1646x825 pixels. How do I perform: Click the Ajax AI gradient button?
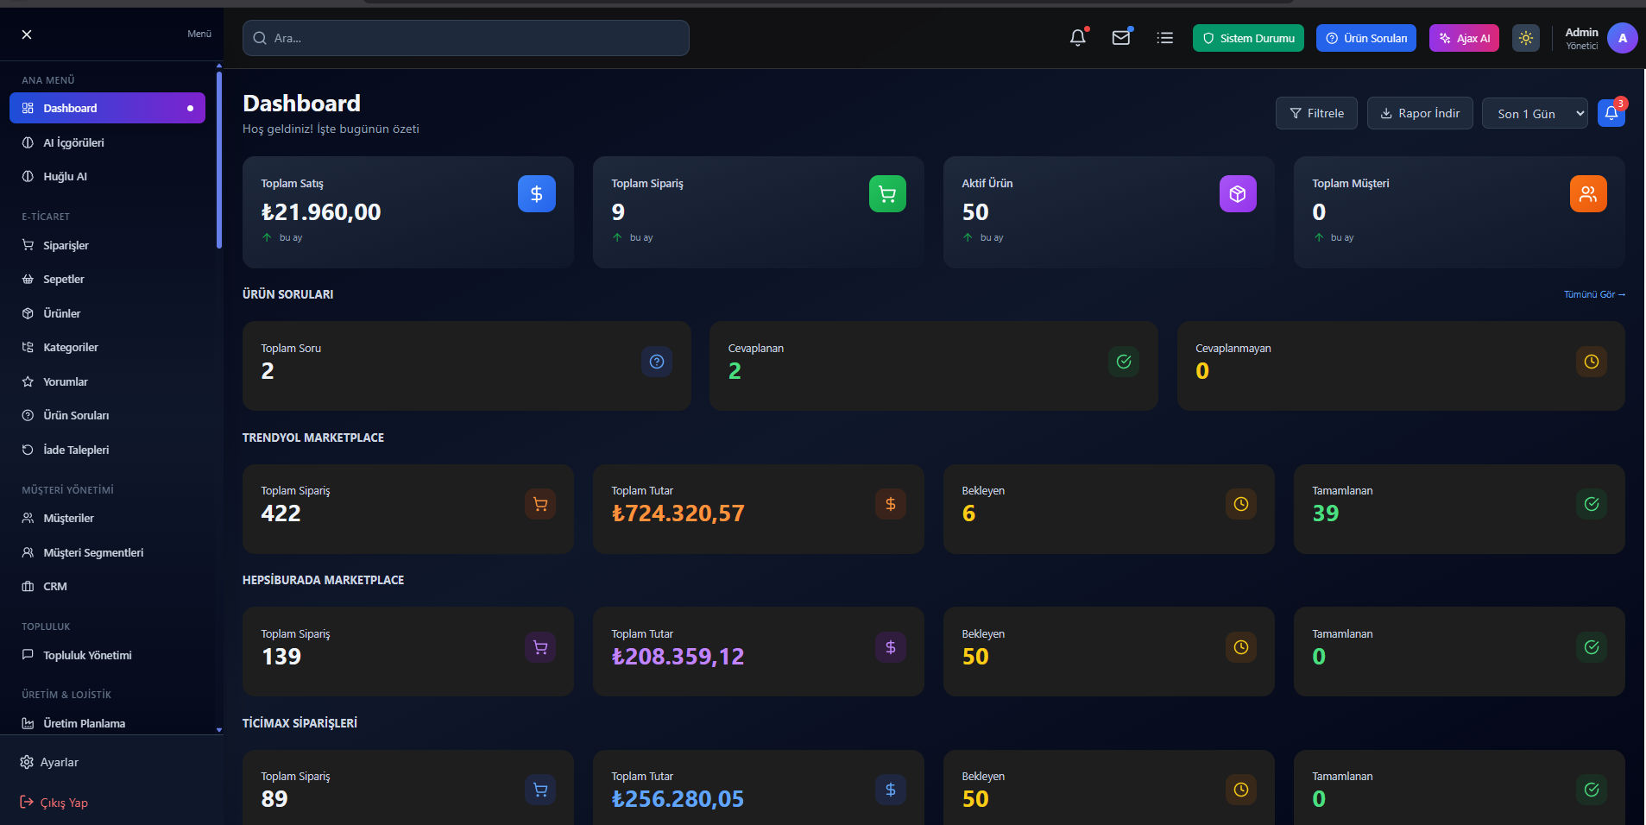[1463, 37]
